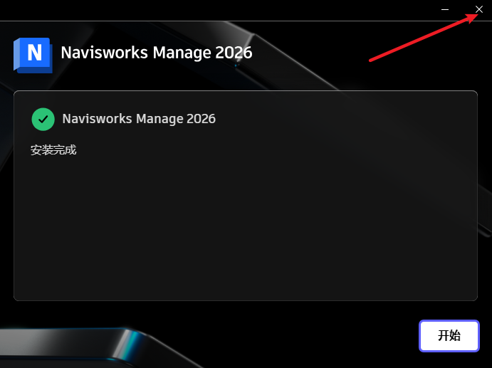Image resolution: width=492 pixels, height=368 pixels.
Task: Minimize the Navisworks installer window
Action: (444, 9)
